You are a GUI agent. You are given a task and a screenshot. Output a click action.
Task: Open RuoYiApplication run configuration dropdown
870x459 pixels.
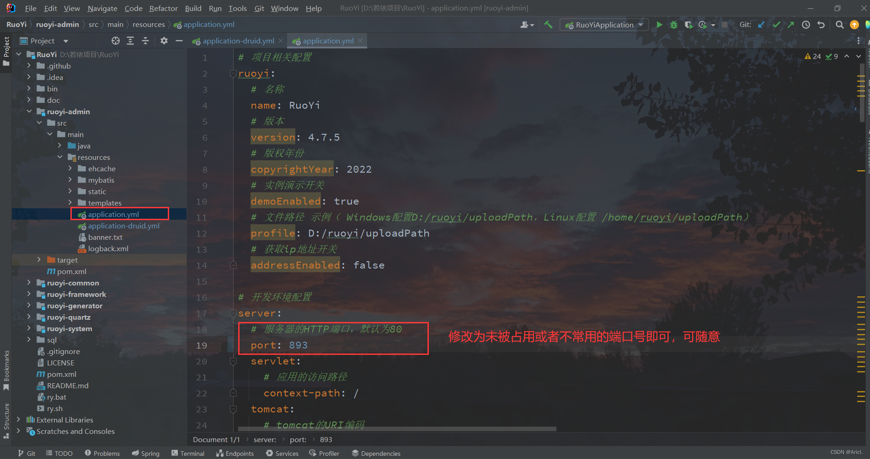[604, 25]
